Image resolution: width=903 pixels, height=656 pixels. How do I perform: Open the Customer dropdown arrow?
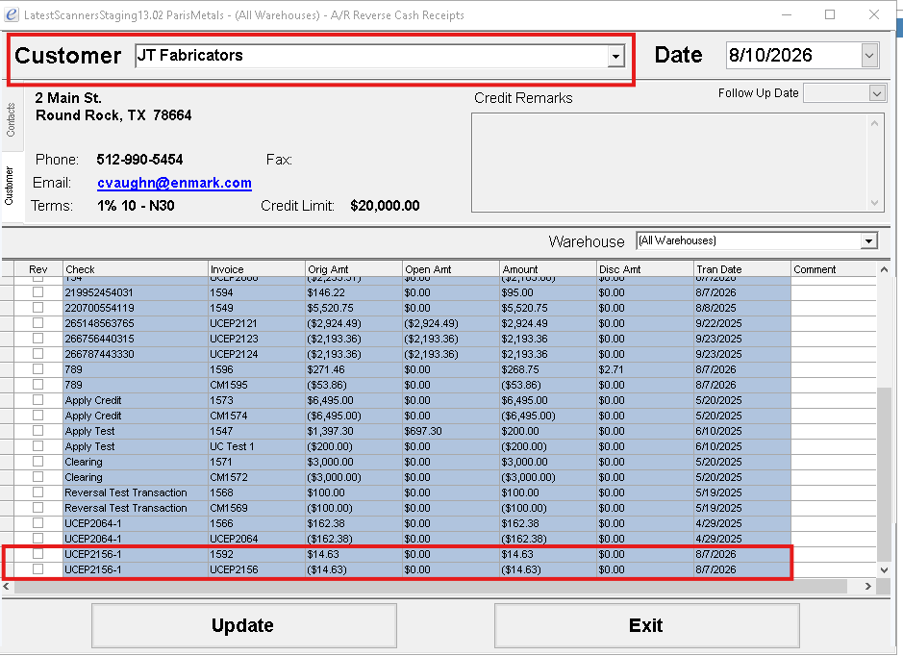pyautogui.click(x=615, y=57)
